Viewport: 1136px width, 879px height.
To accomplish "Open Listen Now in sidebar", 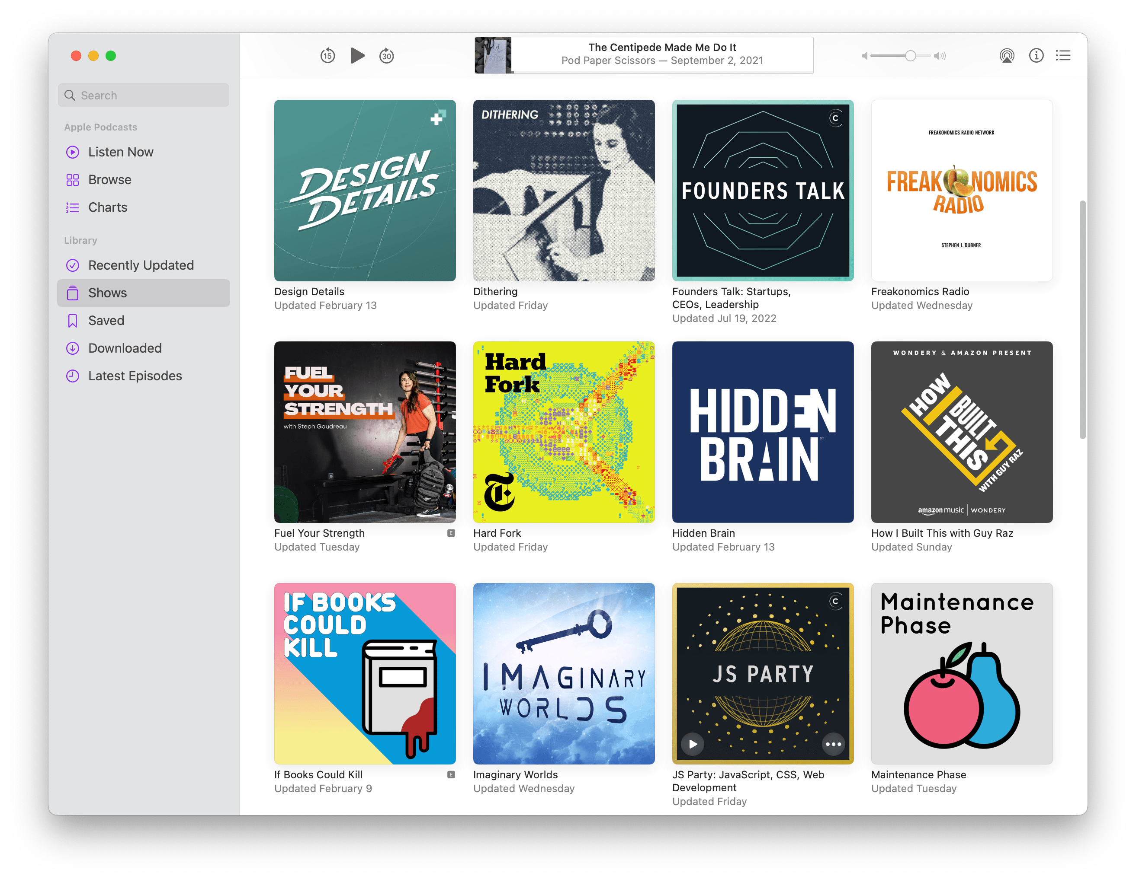I will [x=121, y=152].
